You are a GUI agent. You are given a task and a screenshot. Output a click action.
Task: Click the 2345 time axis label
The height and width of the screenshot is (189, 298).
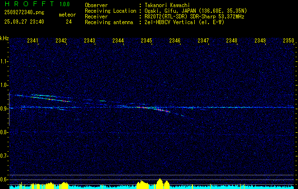(x=146, y=41)
